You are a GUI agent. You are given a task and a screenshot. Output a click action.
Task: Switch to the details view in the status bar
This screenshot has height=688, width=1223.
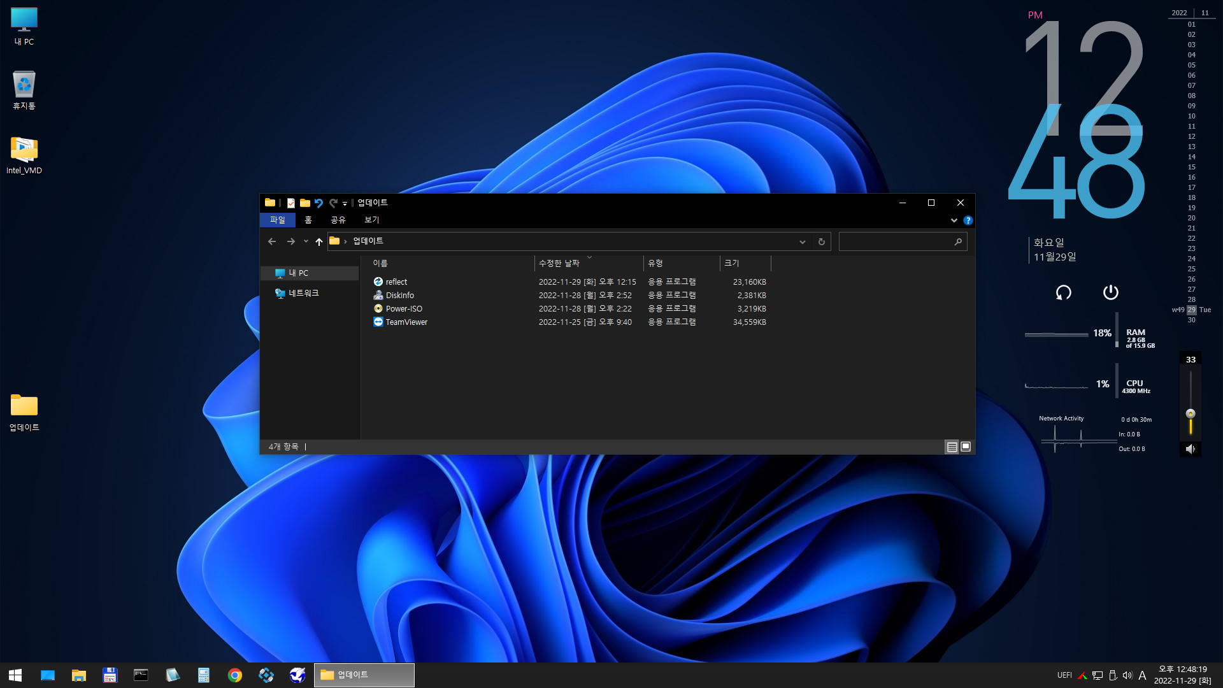[952, 447]
